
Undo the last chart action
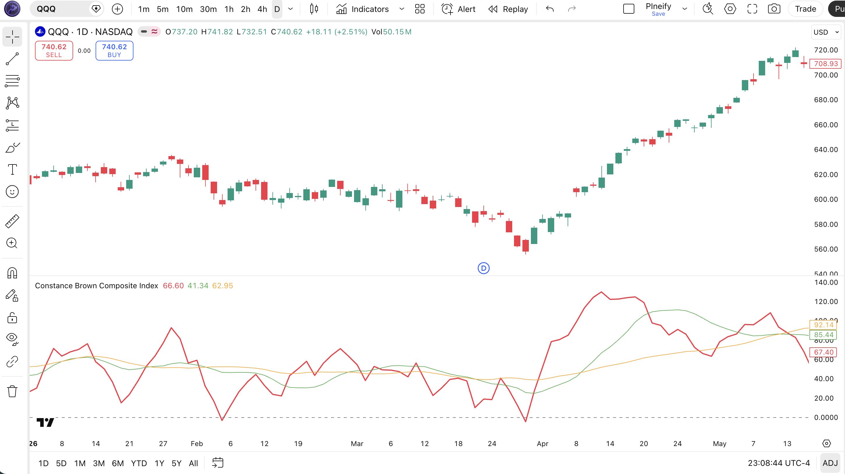coord(550,9)
